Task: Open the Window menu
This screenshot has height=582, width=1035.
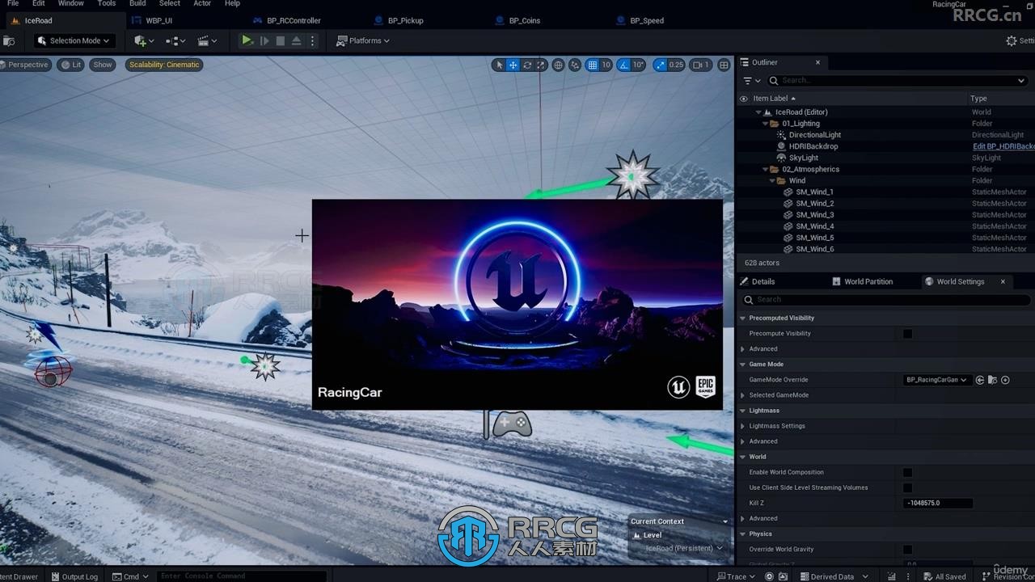Action: click(x=71, y=3)
